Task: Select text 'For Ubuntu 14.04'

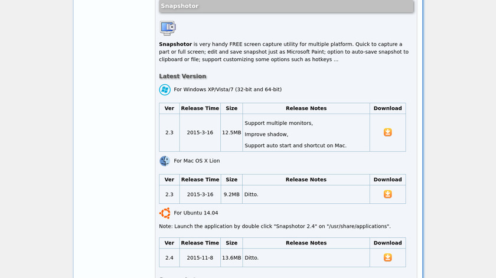Action: click(196, 213)
